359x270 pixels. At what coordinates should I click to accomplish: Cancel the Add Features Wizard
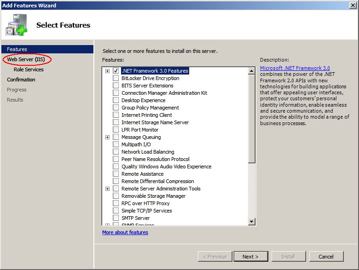click(326, 257)
